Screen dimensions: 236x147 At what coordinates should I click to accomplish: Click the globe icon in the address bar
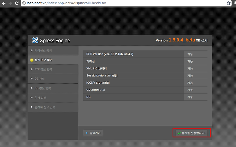[x=24, y=3]
